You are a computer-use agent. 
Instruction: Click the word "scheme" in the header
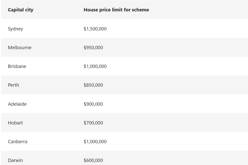tap(140, 10)
